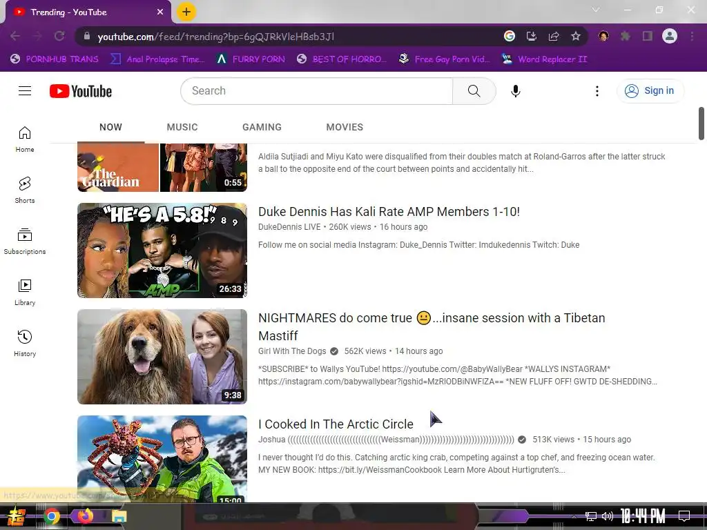Open the Chrome profile avatar
Screen dimensions: 707x530
click(x=670, y=36)
